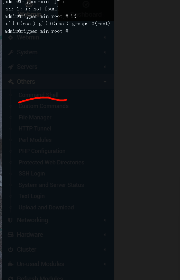Collapse the Others section arrow
Viewport: 180px width, 280px height.
pos(105,82)
